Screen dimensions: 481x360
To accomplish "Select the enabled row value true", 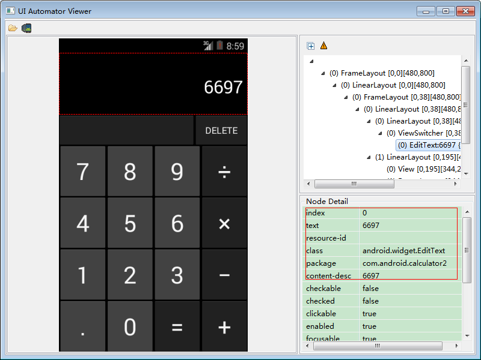I will coord(369,326).
